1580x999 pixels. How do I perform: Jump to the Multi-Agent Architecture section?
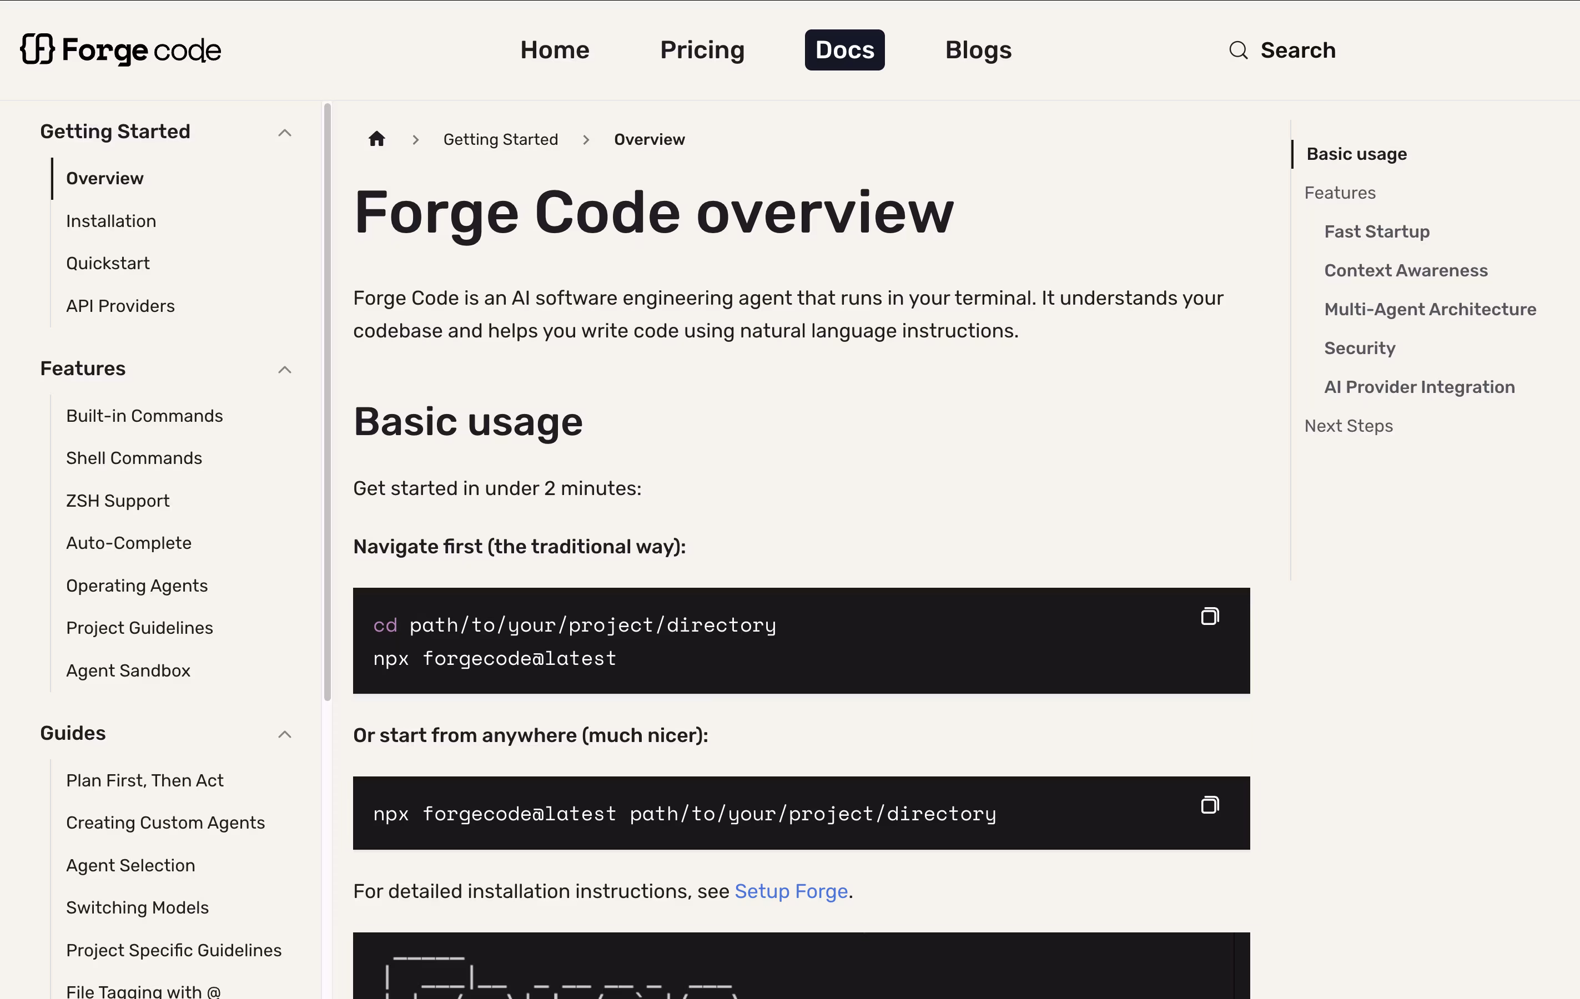[1430, 310]
